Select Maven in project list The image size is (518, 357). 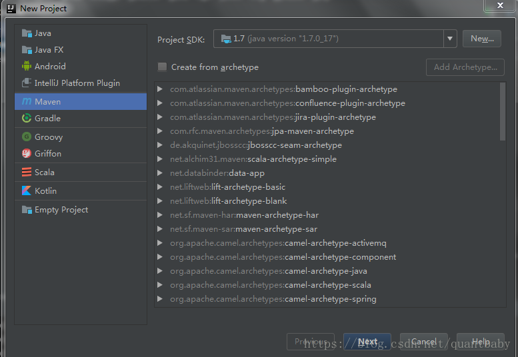[81, 101]
